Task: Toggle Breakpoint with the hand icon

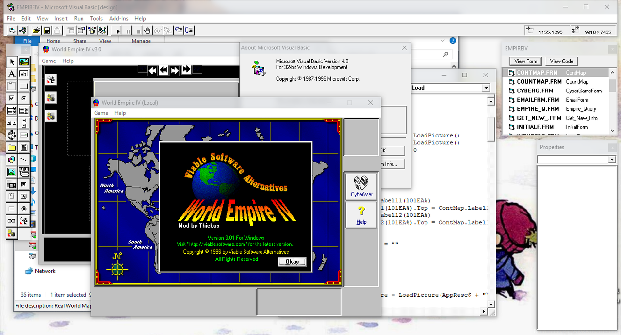Action: (x=147, y=30)
